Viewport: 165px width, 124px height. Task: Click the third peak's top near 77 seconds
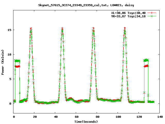(x=93, y=28)
